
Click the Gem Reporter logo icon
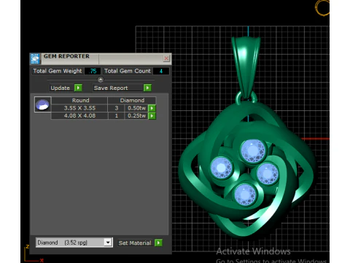35,58
